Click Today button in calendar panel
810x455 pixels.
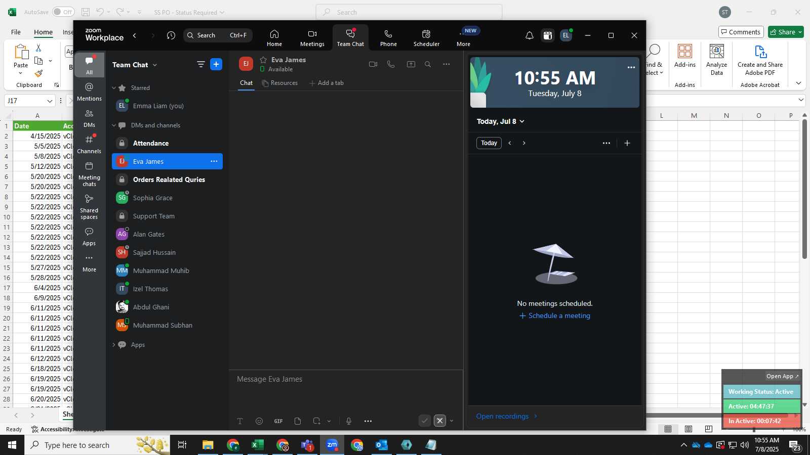[489, 143]
